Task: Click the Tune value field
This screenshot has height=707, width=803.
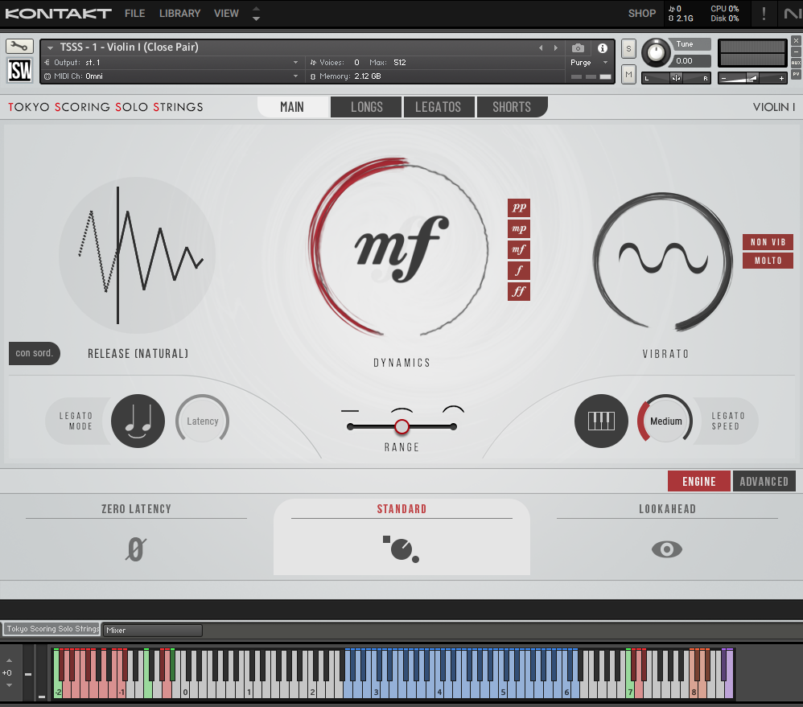Action: tap(692, 61)
